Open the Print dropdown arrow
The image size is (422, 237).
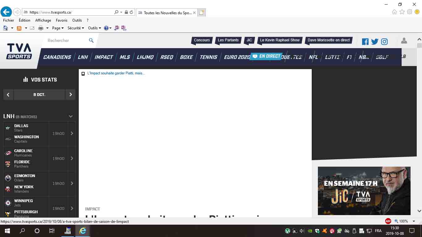pos(47,28)
